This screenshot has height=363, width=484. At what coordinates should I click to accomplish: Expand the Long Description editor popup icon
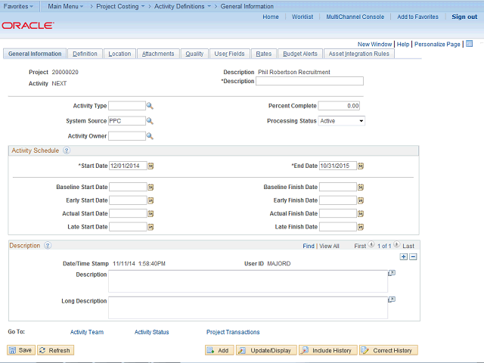point(392,299)
